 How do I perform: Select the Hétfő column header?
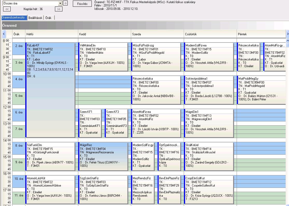click(x=52, y=34)
